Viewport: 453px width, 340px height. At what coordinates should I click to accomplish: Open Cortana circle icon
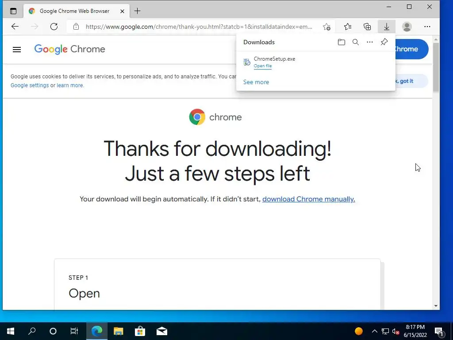53,331
